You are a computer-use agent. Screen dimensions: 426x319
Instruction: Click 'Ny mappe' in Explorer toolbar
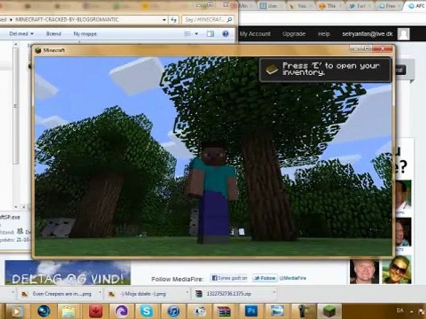(x=85, y=34)
